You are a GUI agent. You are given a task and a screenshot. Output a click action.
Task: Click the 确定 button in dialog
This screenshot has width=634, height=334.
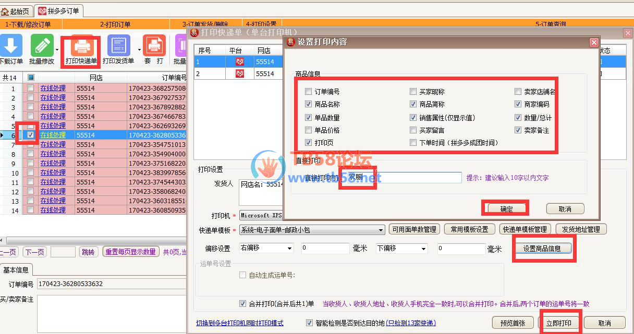click(506, 209)
